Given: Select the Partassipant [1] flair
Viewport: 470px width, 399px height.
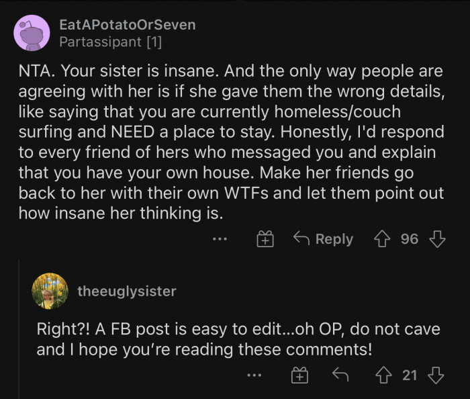Looking at the screenshot, I should (109, 42).
